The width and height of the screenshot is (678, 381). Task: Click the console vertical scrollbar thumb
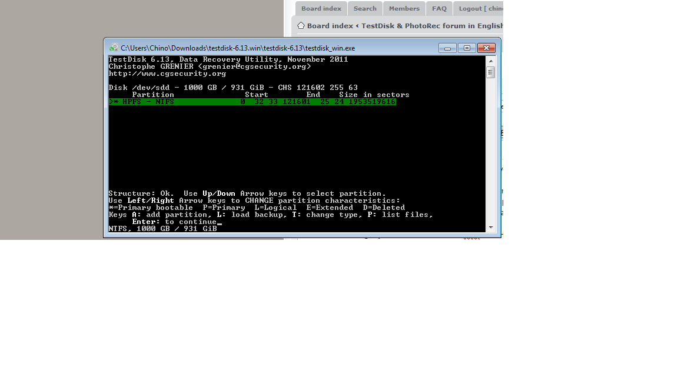[x=491, y=72]
